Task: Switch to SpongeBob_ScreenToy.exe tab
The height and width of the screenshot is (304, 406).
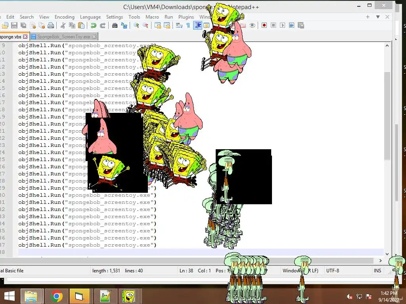Action: (63, 37)
